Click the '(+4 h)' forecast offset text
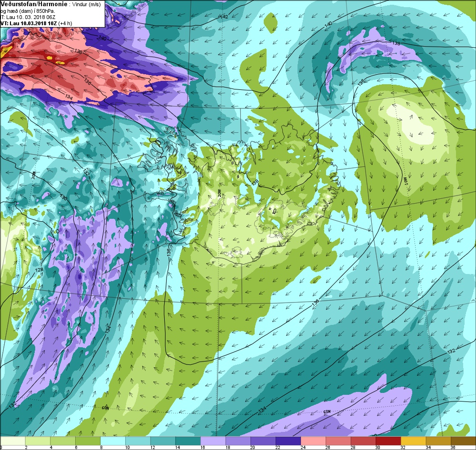This screenshot has width=476, height=450. tap(65, 23)
